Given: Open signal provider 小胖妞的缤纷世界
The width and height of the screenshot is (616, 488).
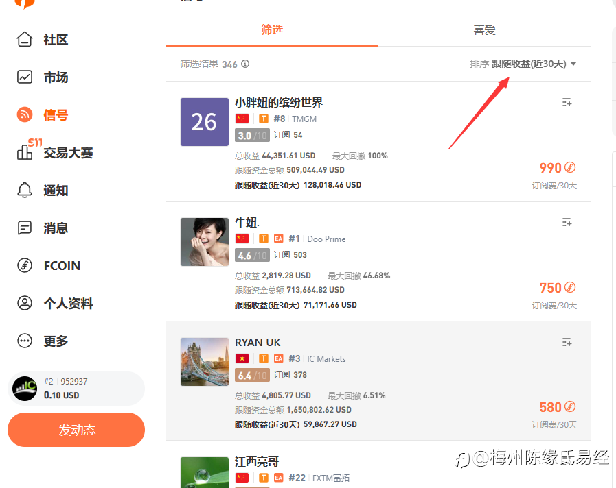Looking at the screenshot, I should tap(279, 102).
